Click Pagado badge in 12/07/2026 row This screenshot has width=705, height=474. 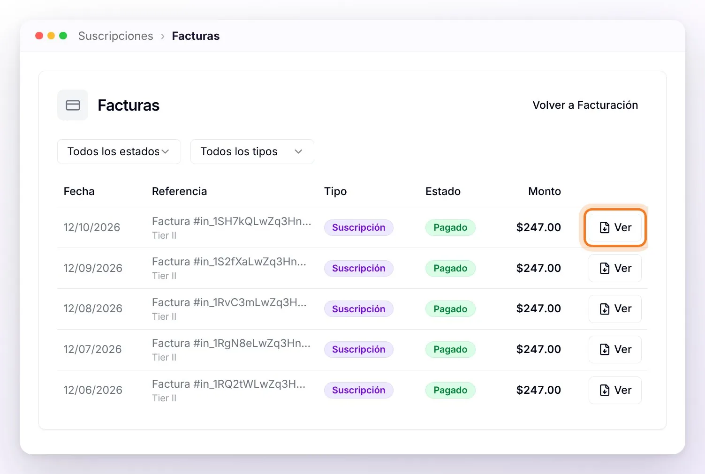pyautogui.click(x=450, y=349)
